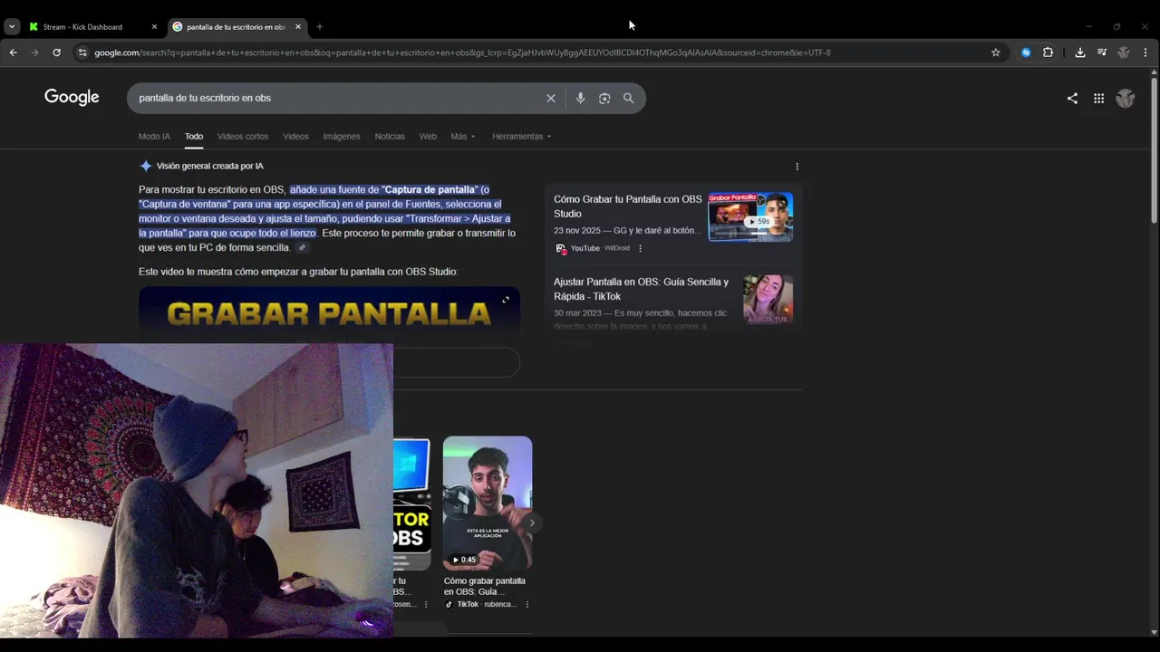The width and height of the screenshot is (1160, 652).
Task: Share the search results page
Action: click(1072, 99)
